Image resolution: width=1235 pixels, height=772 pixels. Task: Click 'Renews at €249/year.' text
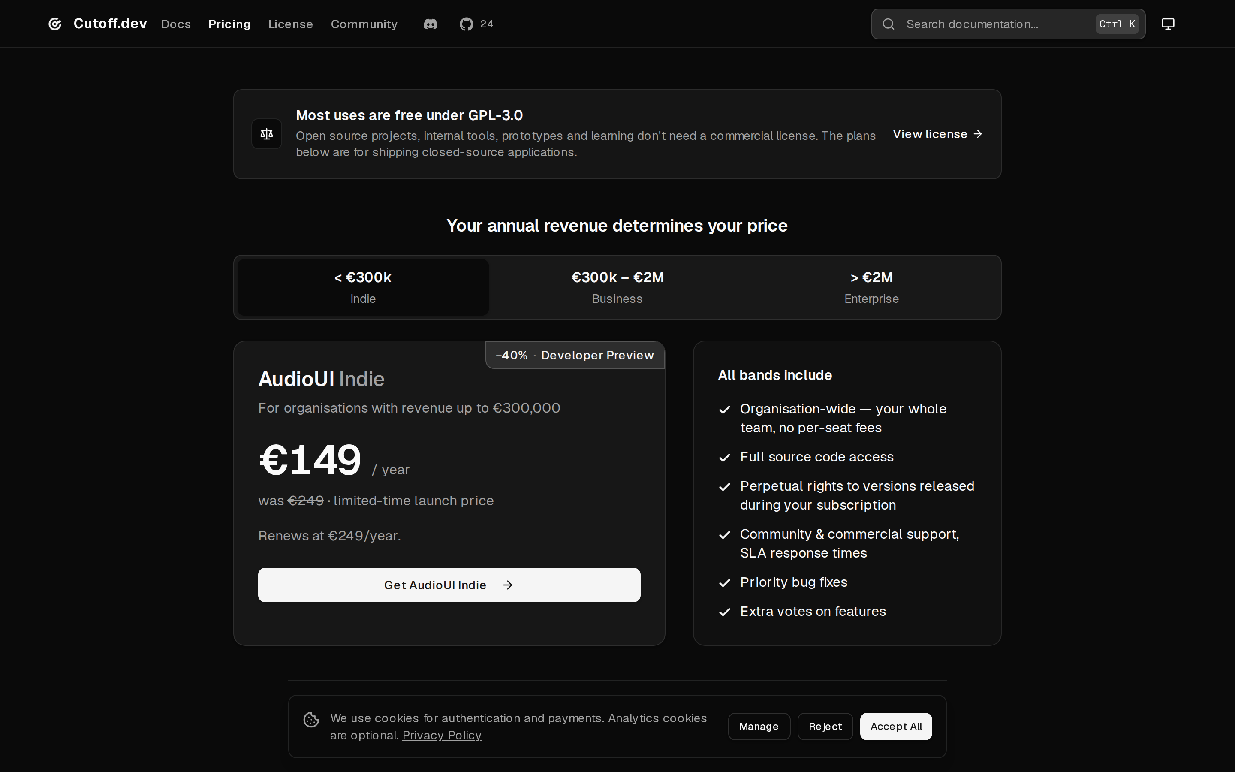tap(330, 536)
